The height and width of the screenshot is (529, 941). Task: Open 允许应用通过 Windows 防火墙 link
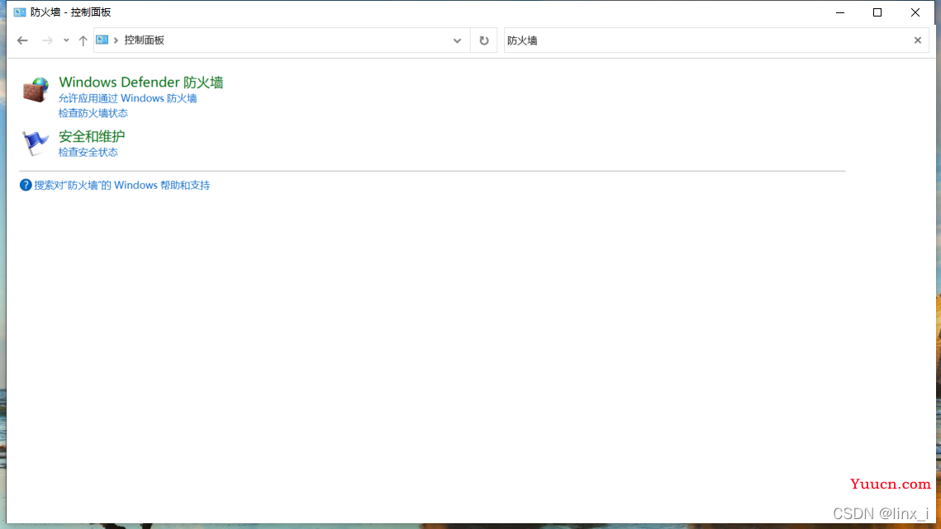tap(127, 98)
